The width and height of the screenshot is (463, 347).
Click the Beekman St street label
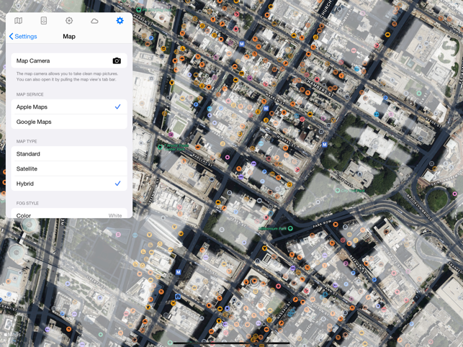[358, 263]
